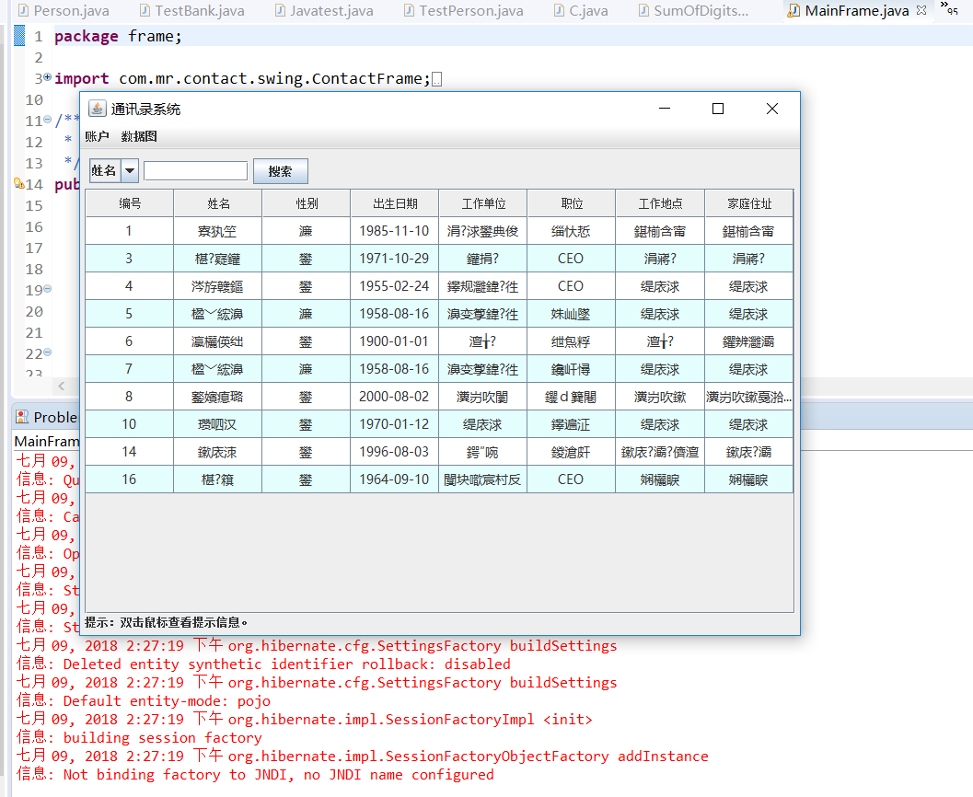The width and height of the screenshot is (973, 797).
Task: Expand the 姓名 search-field dropdown
Action: point(130,170)
